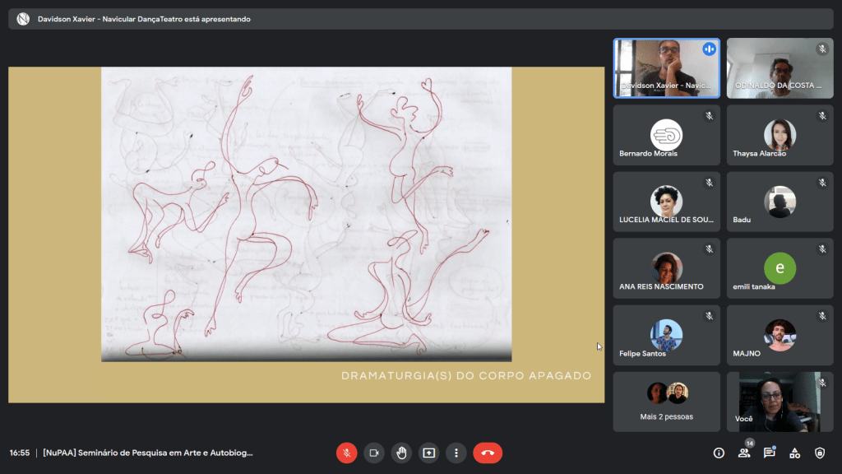Click Thaysa Alarcão's participant tile
The image size is (842, 474).
tap(780, 136)
